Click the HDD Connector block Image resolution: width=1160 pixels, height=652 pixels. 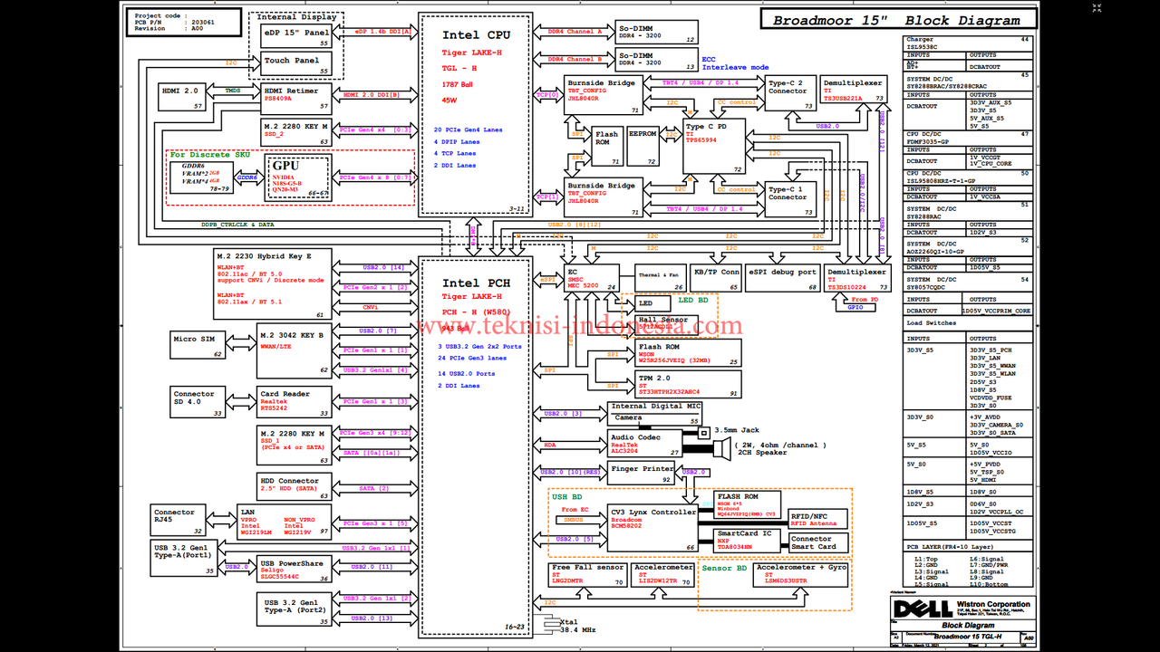[x=295, y=487]
